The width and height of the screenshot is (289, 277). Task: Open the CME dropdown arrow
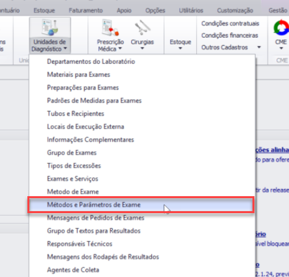tap(281, 48)
